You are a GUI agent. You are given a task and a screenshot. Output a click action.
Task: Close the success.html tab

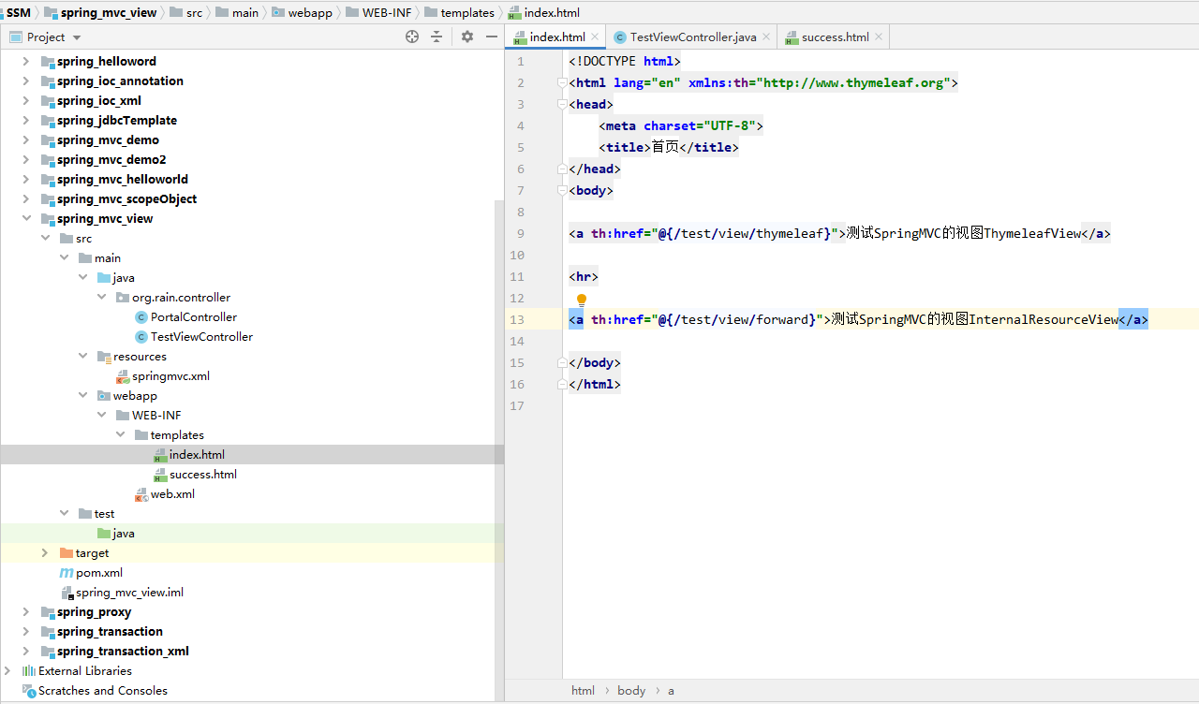(878, 37)
